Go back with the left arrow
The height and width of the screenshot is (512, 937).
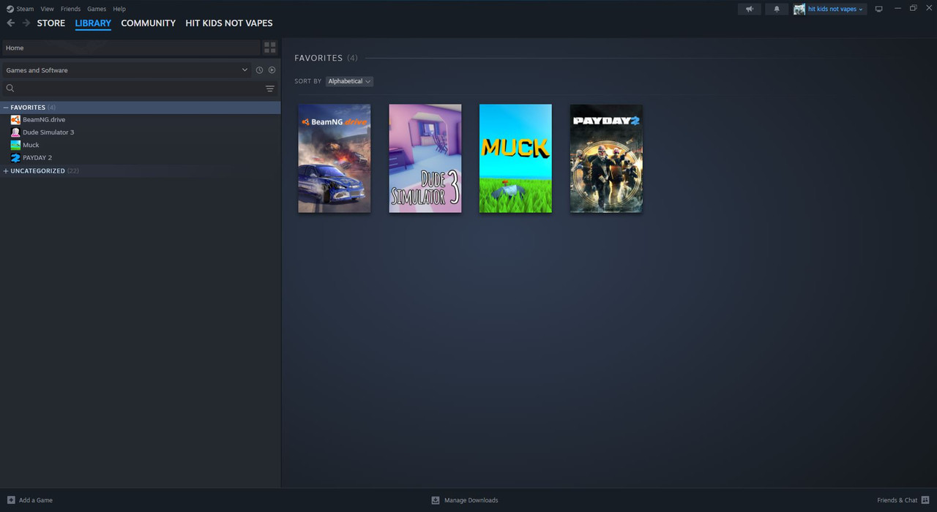point(10,23)
